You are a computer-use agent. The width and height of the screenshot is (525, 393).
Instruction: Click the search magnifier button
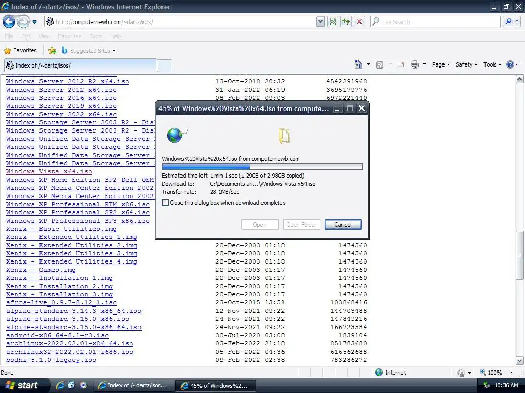tap(508, 22)
